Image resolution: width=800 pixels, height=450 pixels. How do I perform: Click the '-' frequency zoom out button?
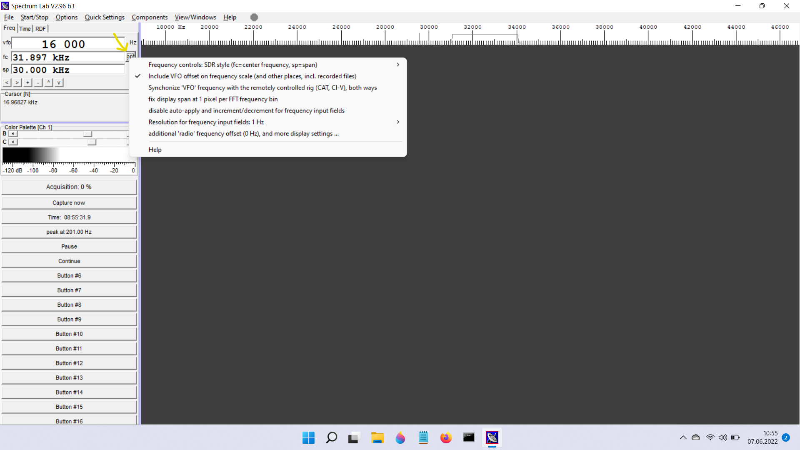point(38,82)
